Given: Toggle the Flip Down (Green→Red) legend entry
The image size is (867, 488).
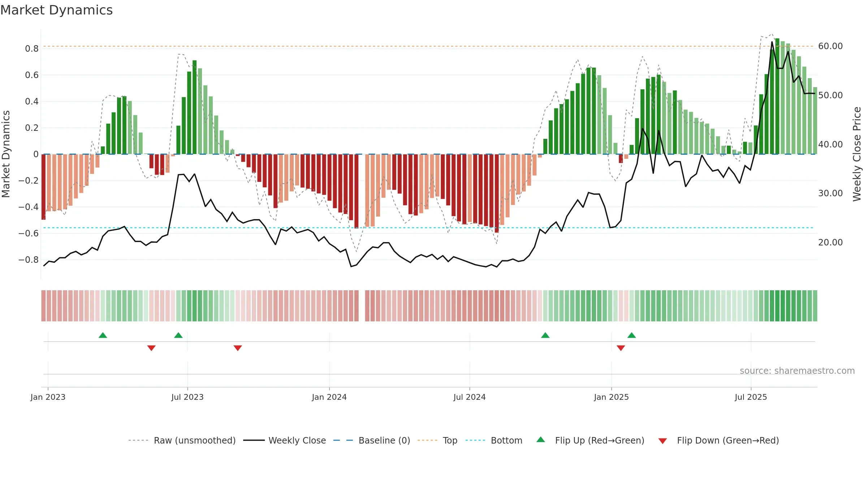Looking at the screenshot, I should [x=719, y=440].
